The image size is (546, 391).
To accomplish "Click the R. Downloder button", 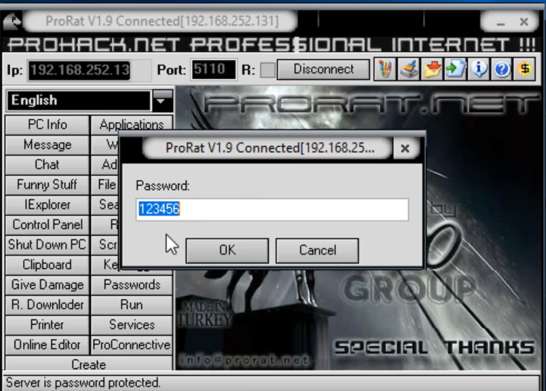I will pos(48,305).
